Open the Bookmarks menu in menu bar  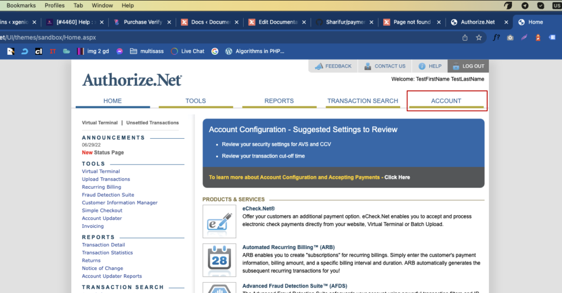point(21,5)
